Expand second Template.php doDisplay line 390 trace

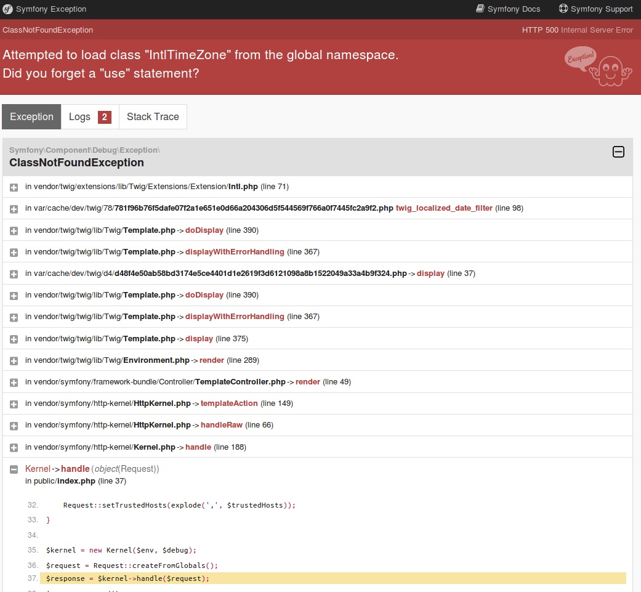coord(14,296)
